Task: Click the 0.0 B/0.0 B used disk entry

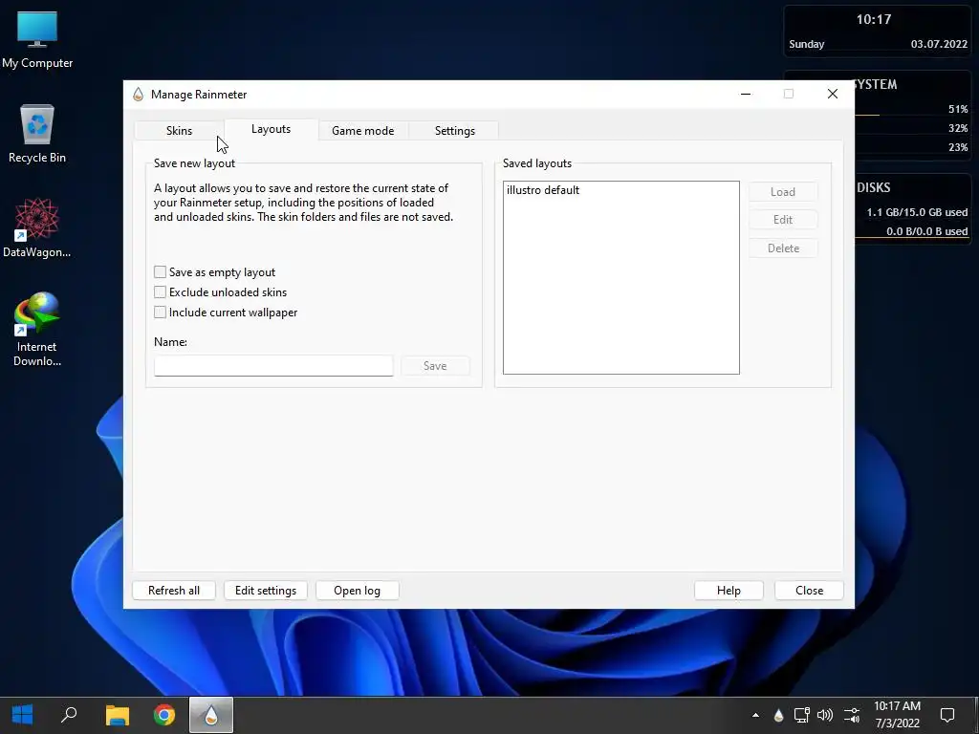Action: (926, 231)
